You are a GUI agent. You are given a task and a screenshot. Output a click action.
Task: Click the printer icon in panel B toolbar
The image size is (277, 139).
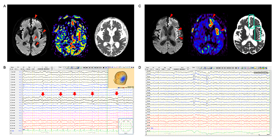point(75,68)
